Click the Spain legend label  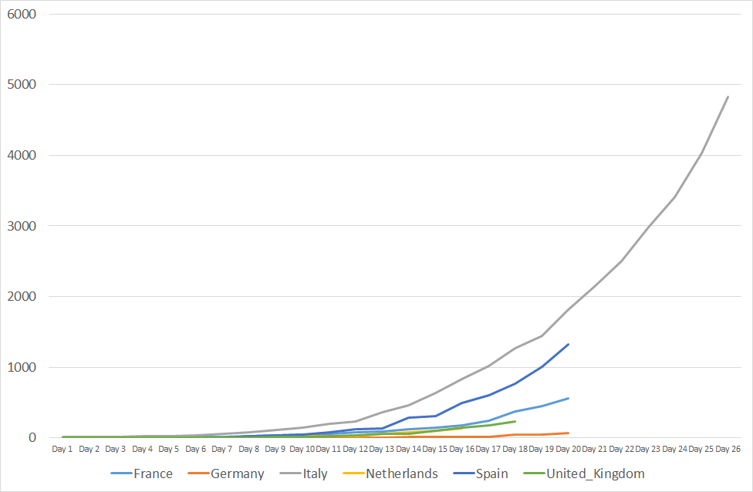point(483,473)
